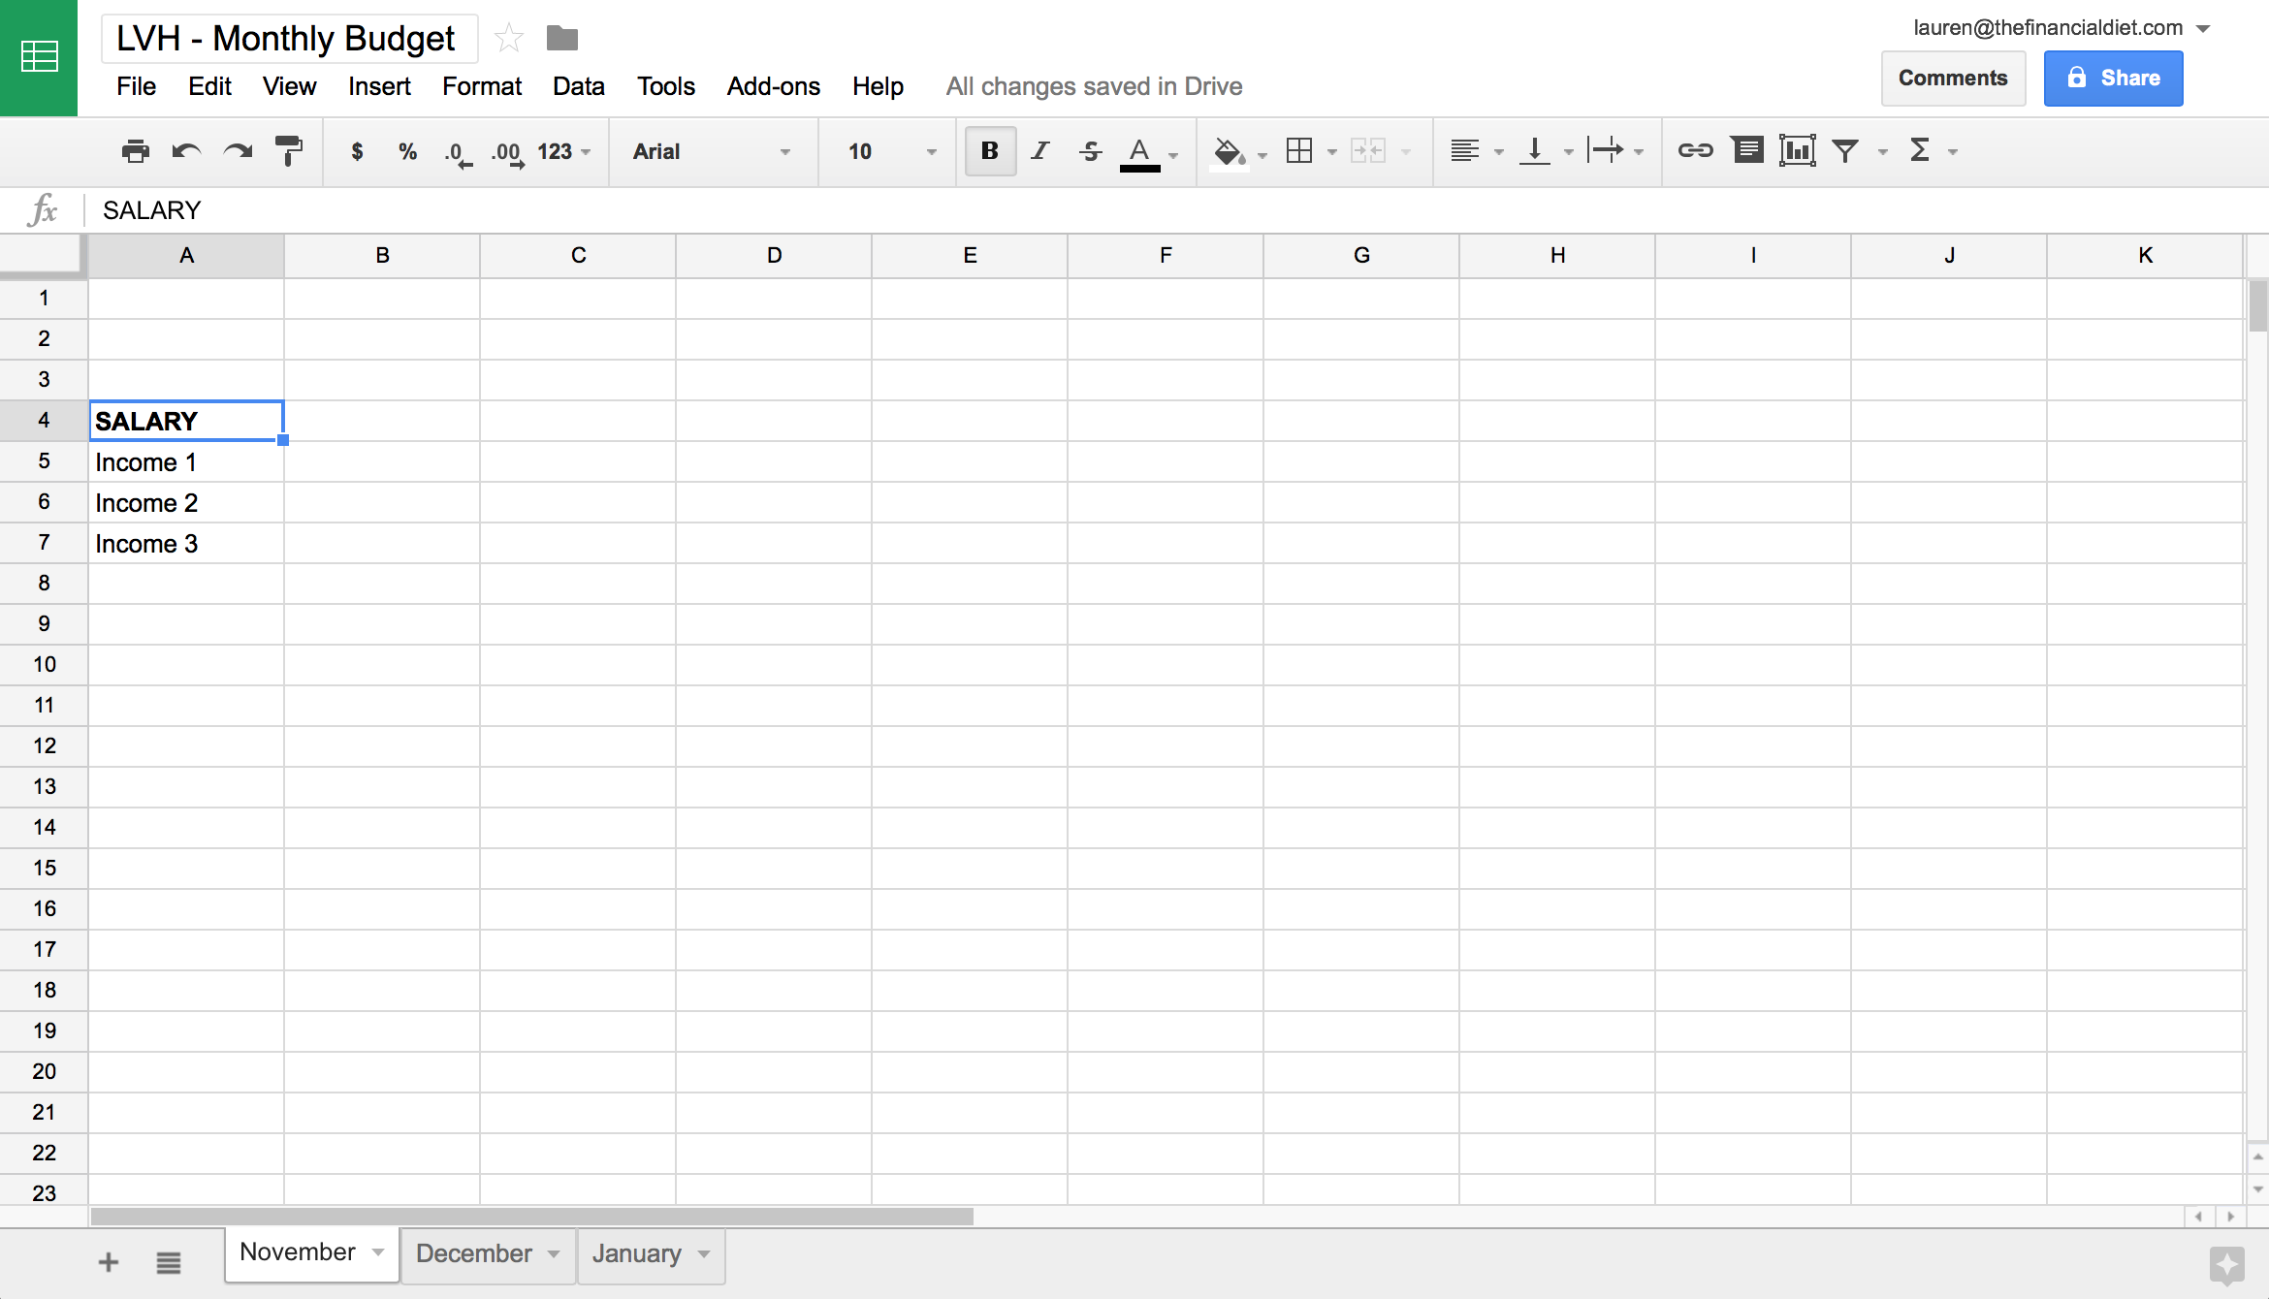Click the Comments button
The image size is (2269, 1299).
pyautogui.click(x=1953, y=77)
